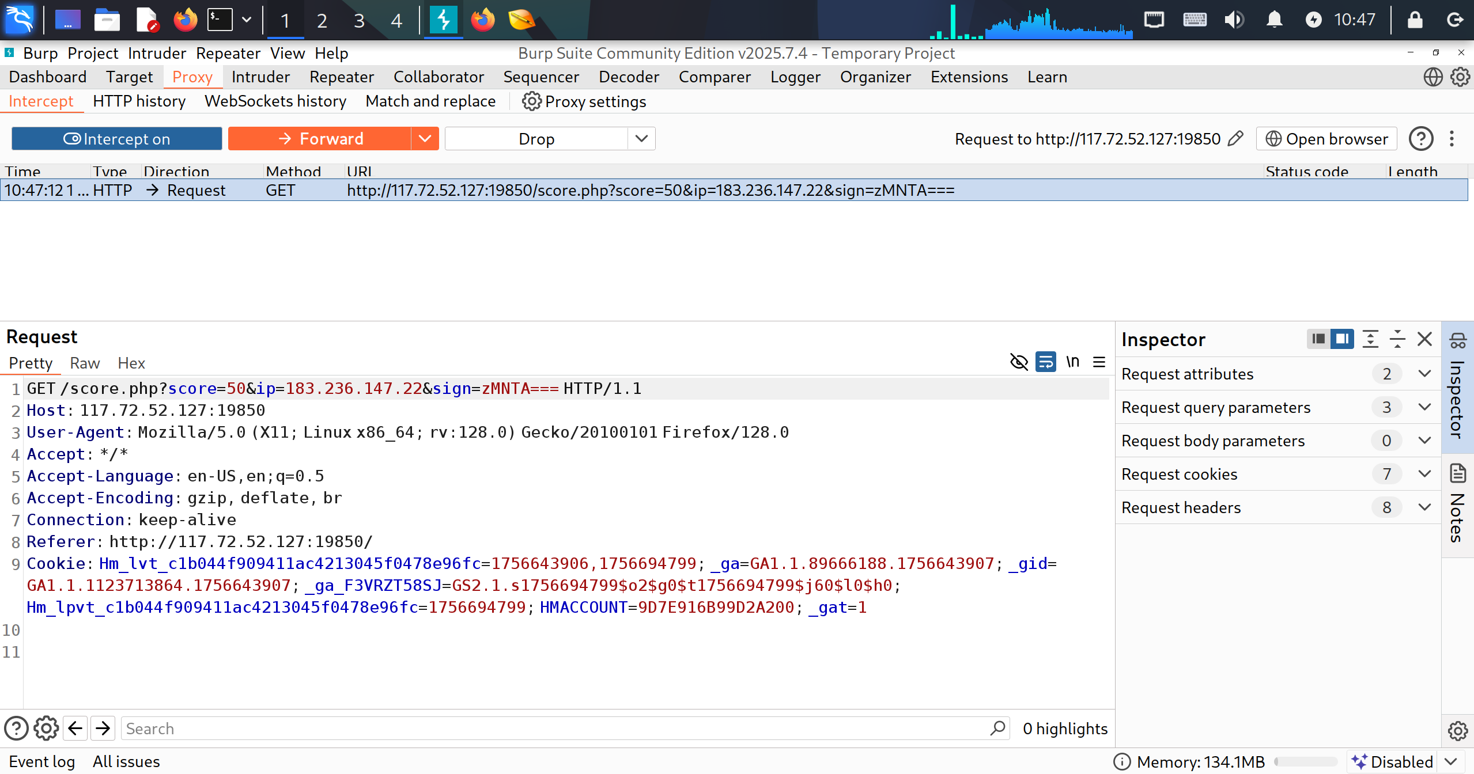Click the Open browser button
This screenshot has width=1474, height=774.
[x=1326, y=139]
